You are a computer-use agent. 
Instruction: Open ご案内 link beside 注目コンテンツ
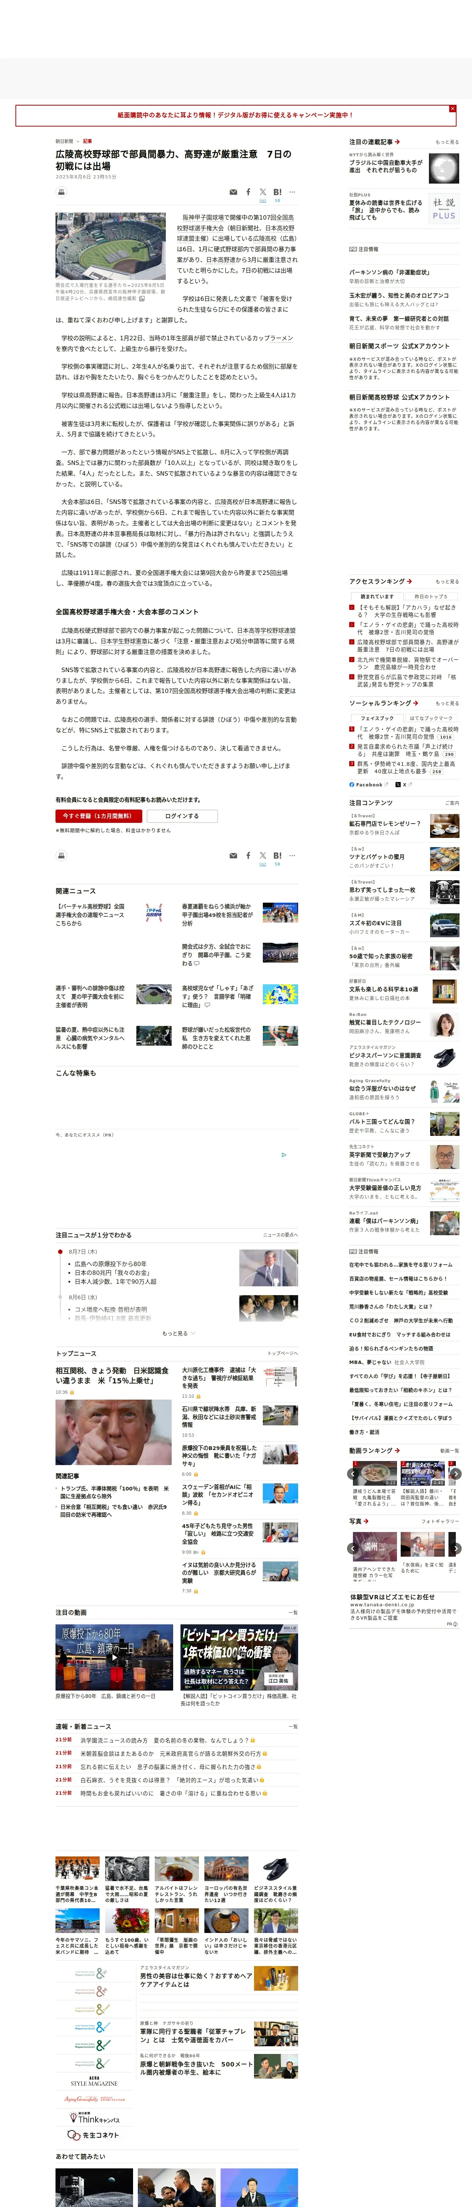click(x=451, y=803)
